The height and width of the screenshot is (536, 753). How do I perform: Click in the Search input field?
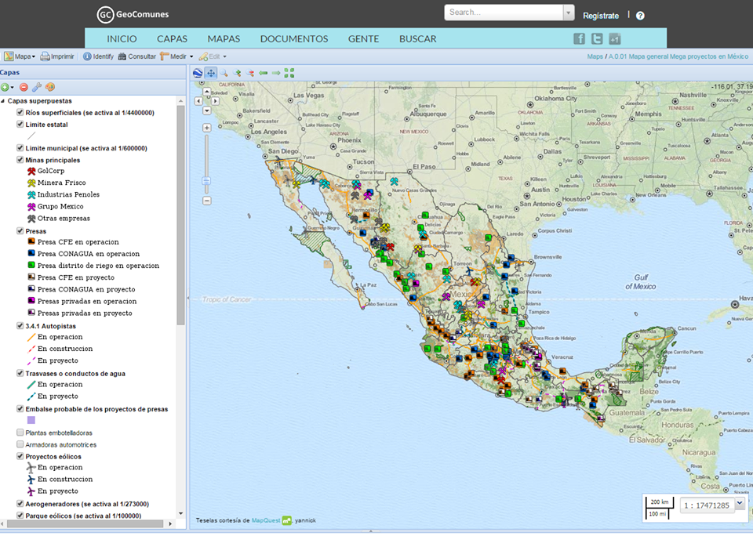click(x=504, y=13)
